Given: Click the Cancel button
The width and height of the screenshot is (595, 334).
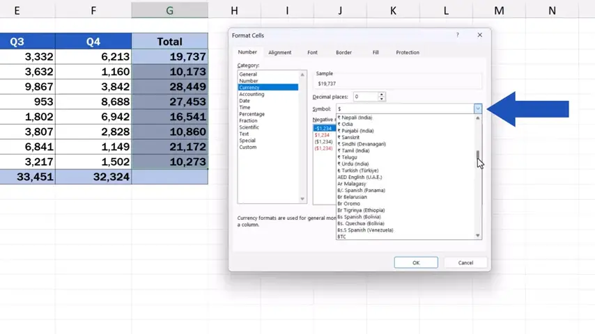Looking at the screenshot, I should click(465, 262).
